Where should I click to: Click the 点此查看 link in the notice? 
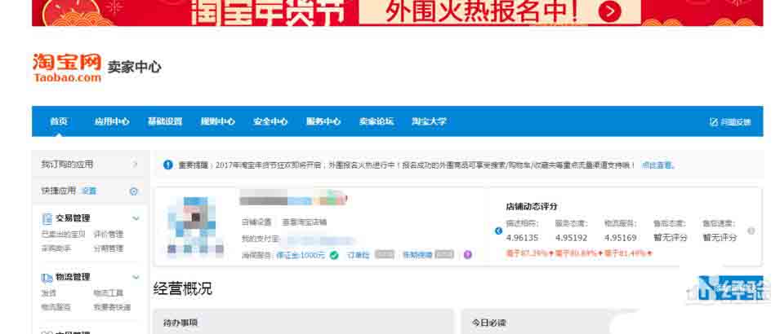click(657, 165)
